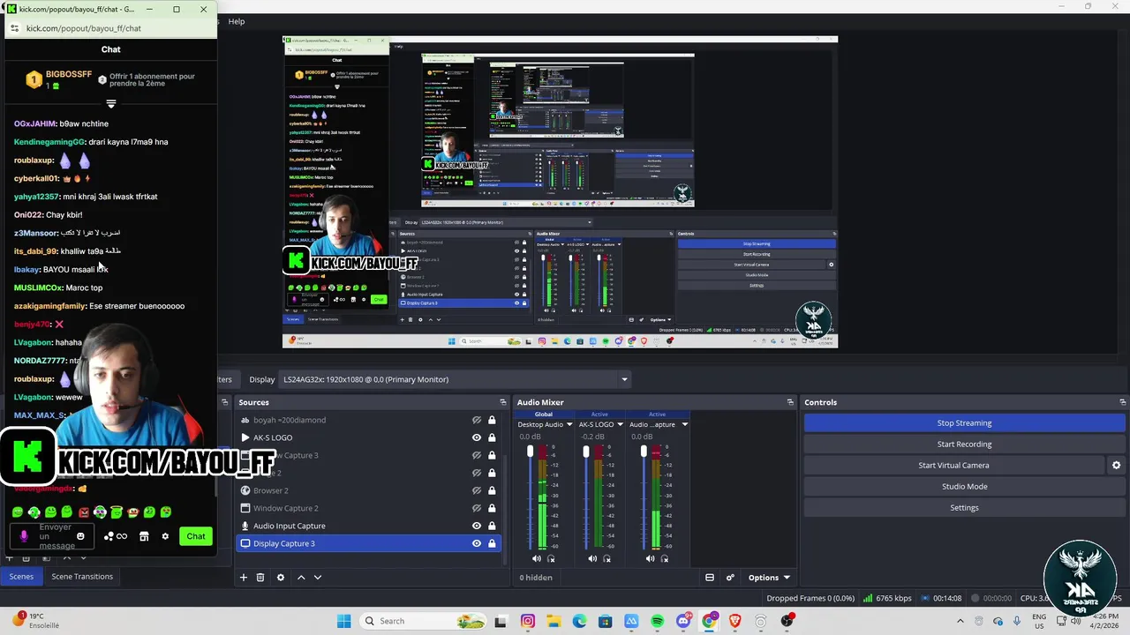Click Start Virtual Camera button

(x=953, y=465)
